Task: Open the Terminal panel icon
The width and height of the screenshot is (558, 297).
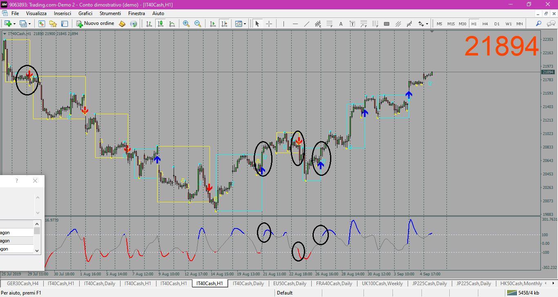Action: point(64,24)
